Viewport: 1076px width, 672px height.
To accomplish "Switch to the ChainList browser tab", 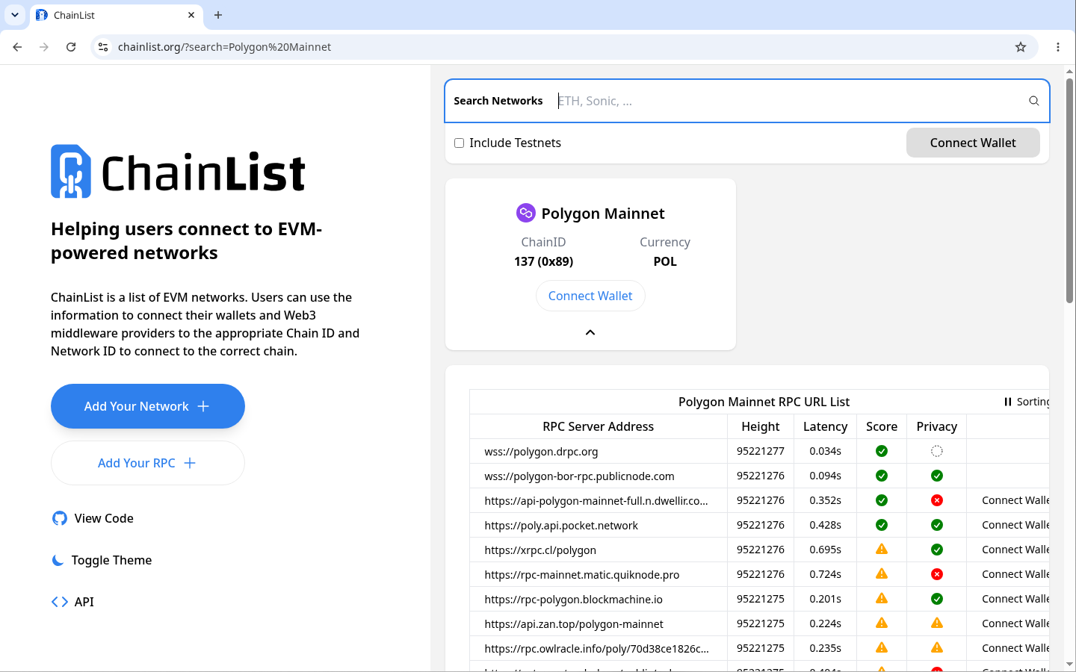I will [116, 15].
